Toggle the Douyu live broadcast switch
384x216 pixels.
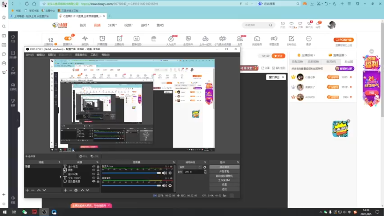click(68, 38)
